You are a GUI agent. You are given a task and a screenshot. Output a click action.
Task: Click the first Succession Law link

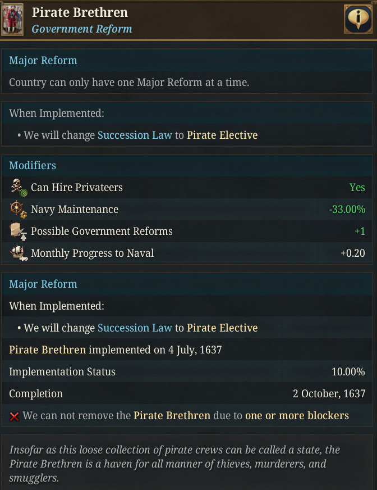[x=135, y=135]
